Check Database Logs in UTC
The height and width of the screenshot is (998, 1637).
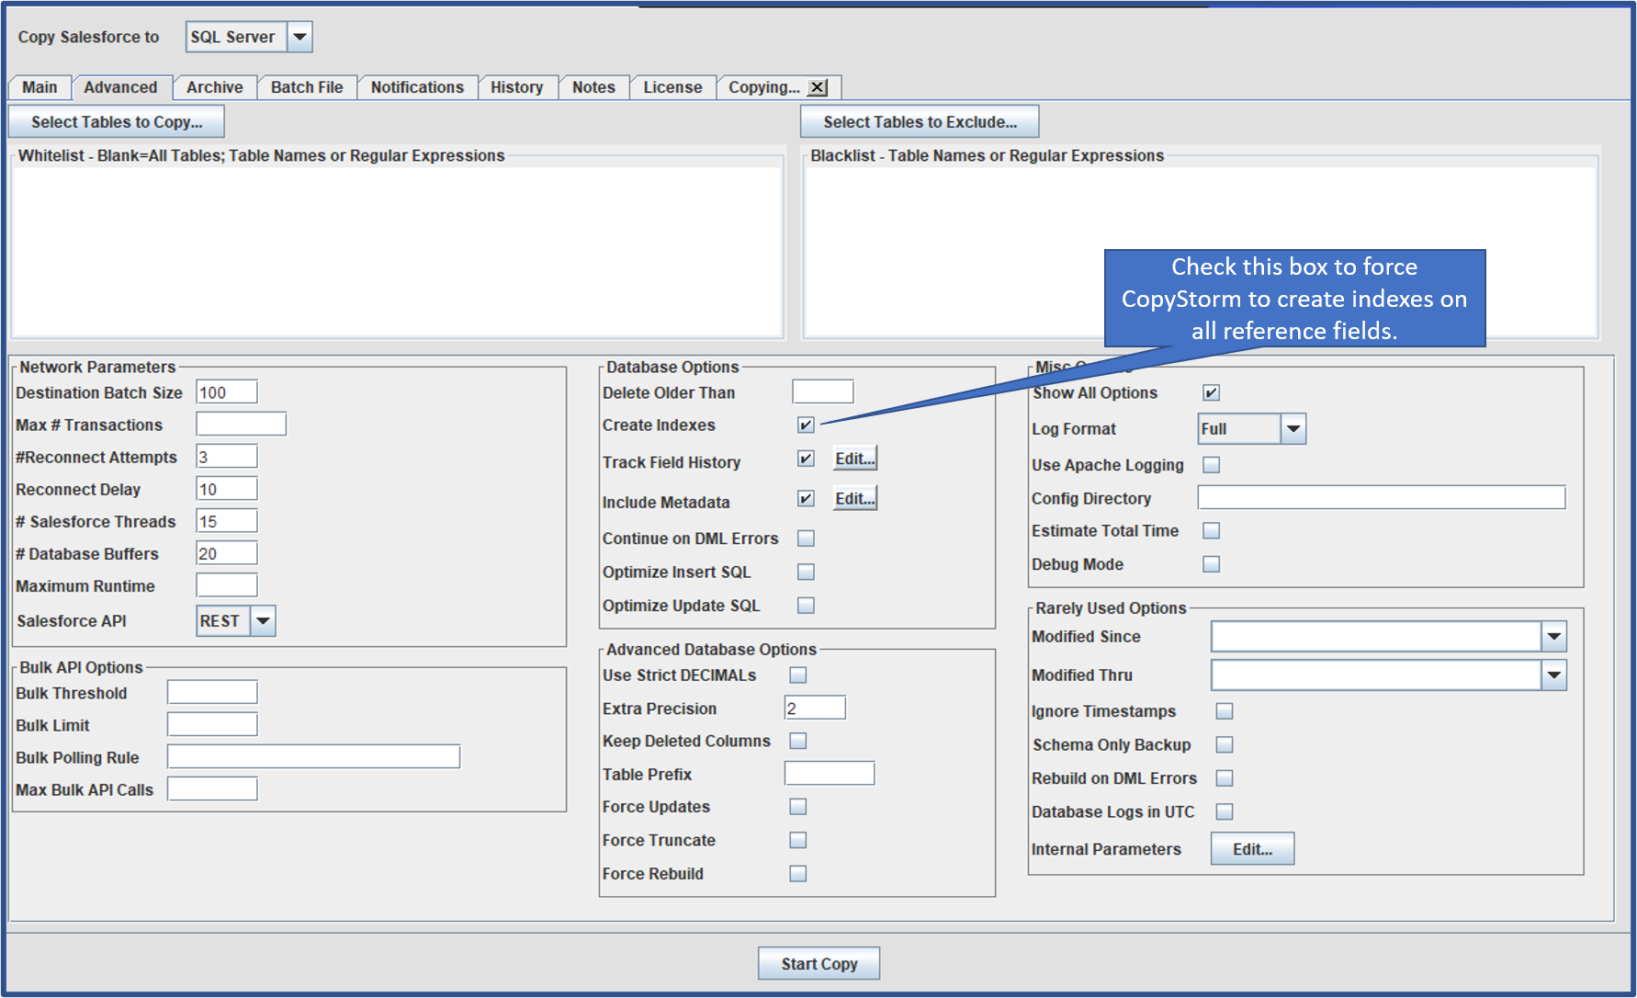coord(1225,811)
